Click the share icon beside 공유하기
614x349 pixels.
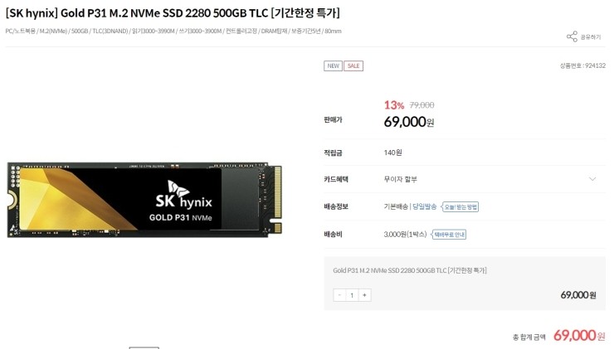tap(572, 36)
